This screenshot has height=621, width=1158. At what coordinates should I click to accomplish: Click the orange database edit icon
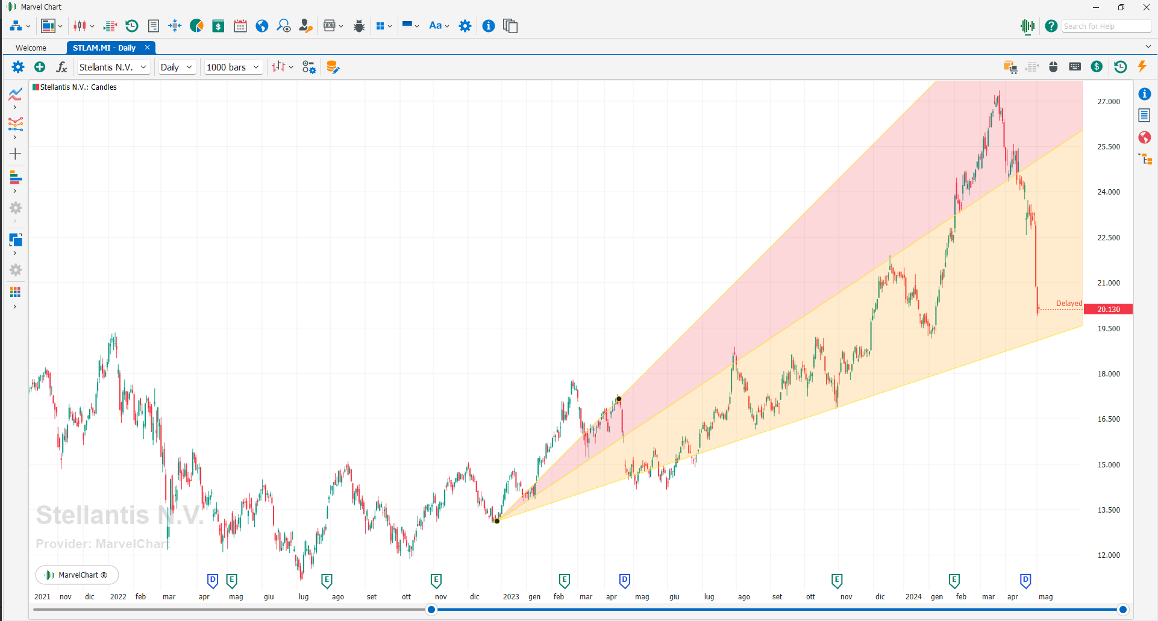(333, 67)
